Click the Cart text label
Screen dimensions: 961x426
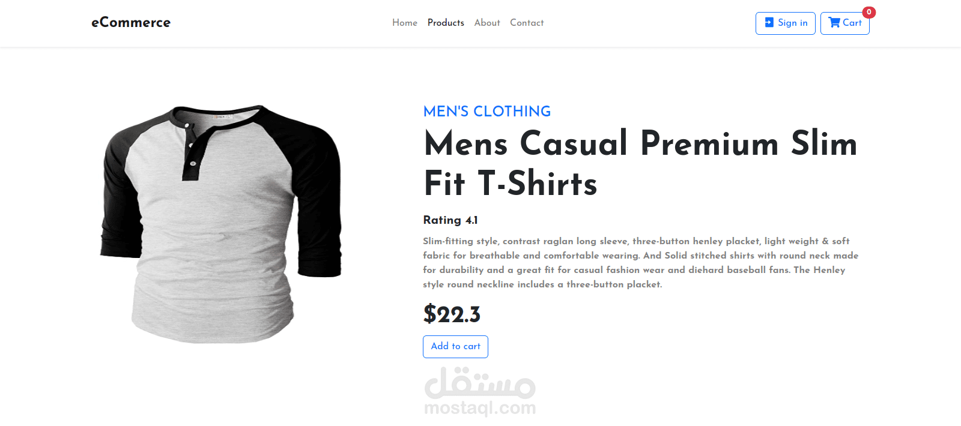click(852, 23)
